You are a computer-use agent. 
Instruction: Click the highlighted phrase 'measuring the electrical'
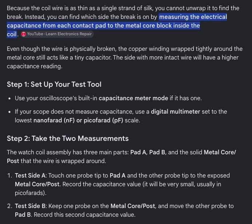pos(193,17)
